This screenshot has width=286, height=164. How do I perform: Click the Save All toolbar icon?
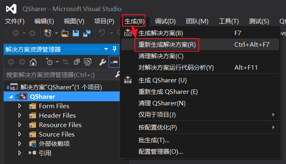(87, 33)
